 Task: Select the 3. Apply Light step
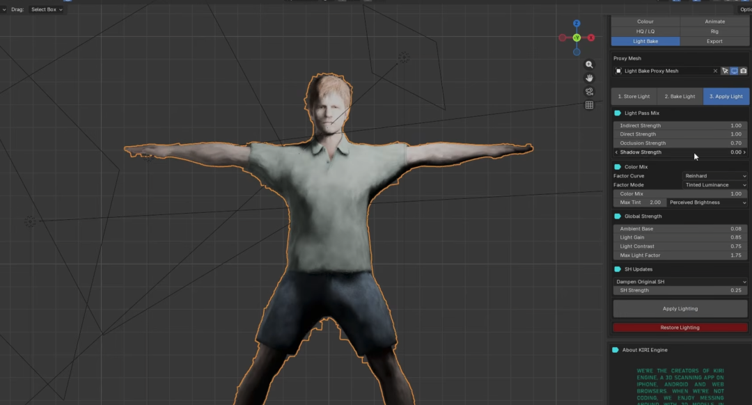click(x=726, y=96)
